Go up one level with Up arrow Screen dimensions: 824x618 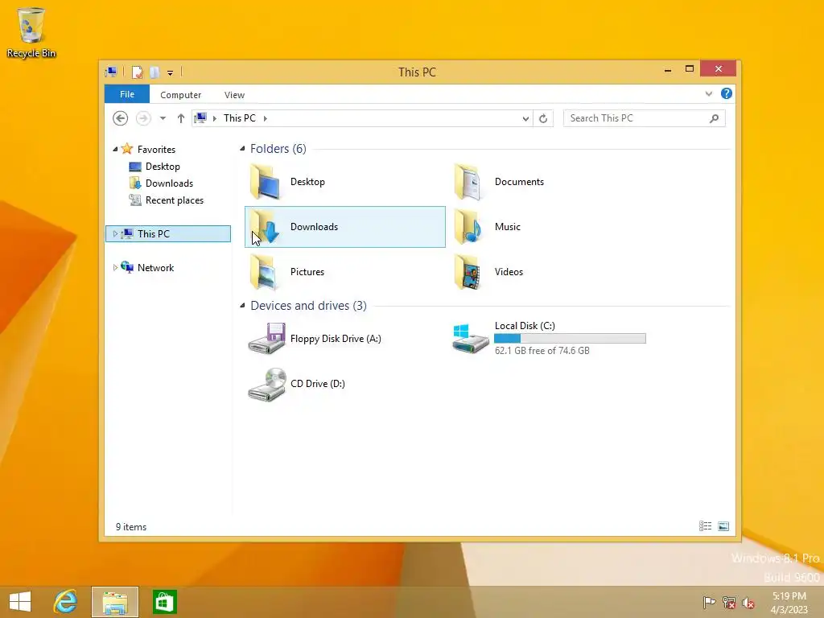(x=181, y=118)
